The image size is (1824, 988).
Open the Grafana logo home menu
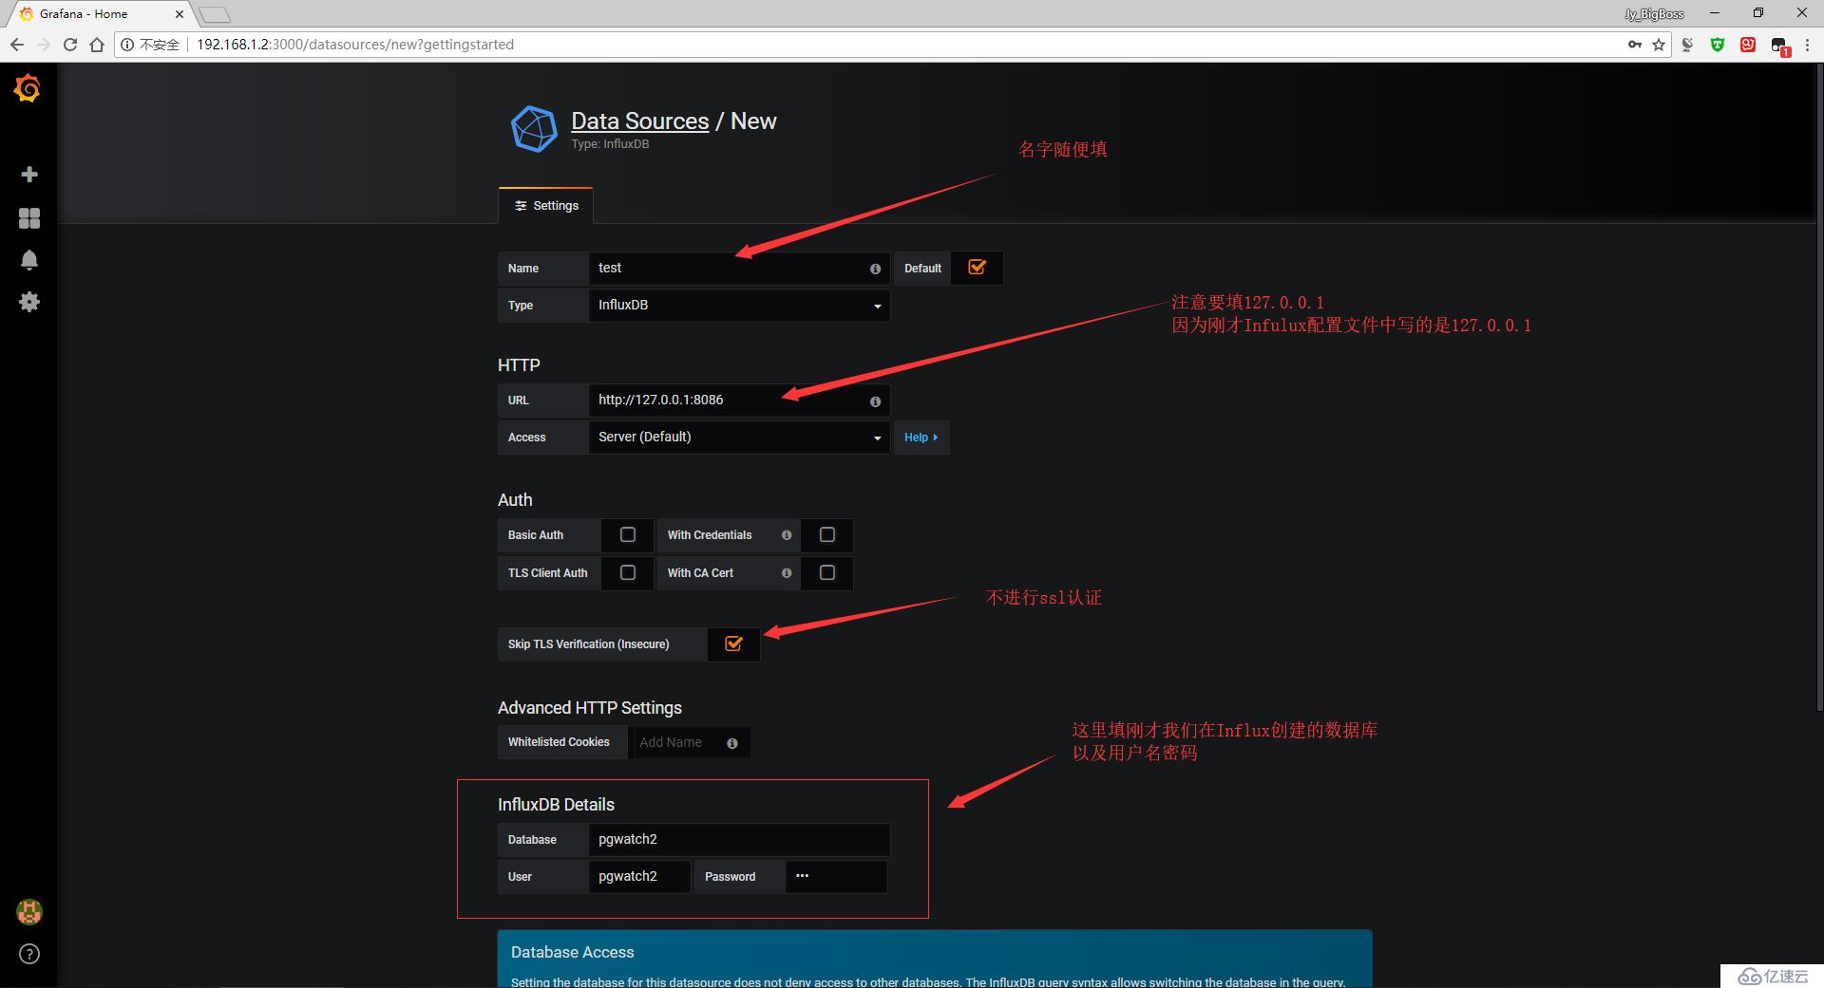click(28, 89)
